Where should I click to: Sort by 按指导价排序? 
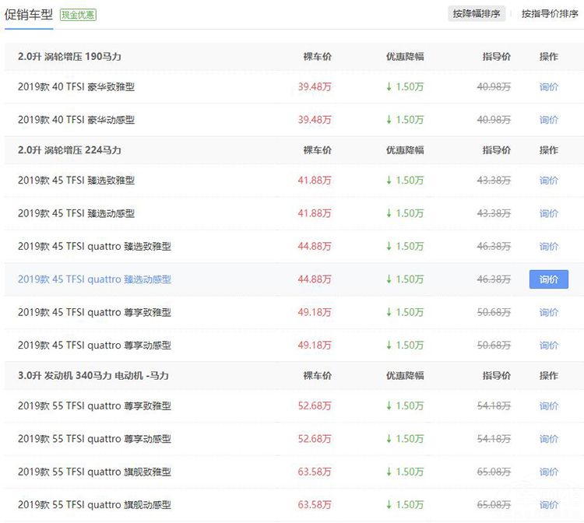[550, 14]
